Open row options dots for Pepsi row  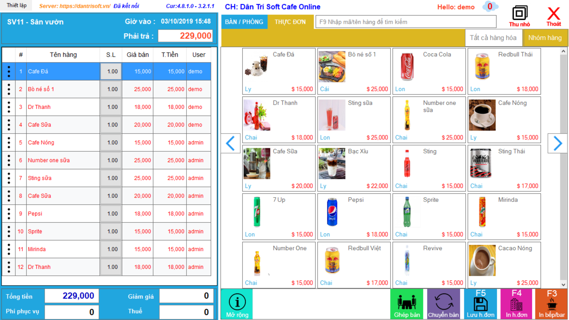9,214
